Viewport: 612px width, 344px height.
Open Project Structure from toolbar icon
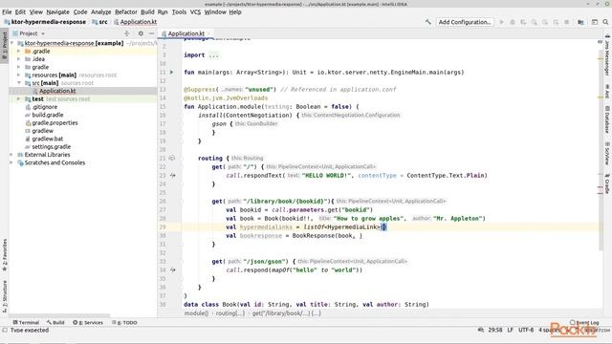[580, 22]
